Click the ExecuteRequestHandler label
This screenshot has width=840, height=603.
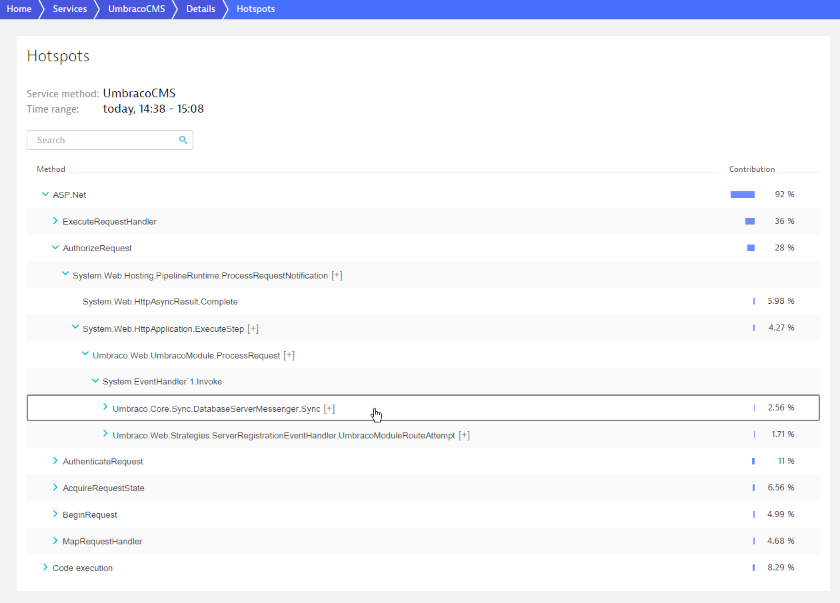109,222
